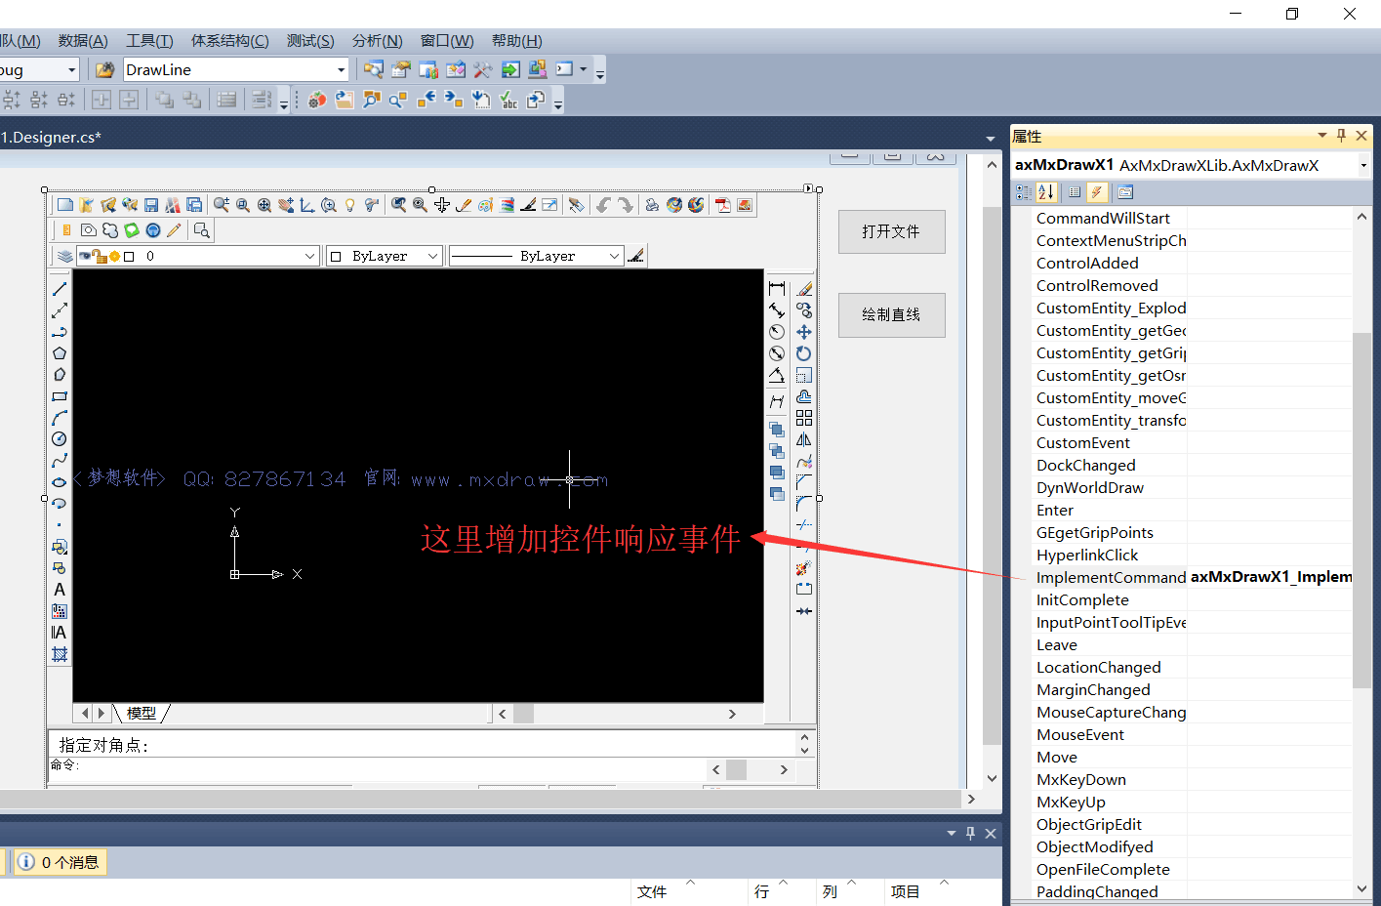Select the Circle draw tool
This screenshot has height=906, width=1381.
click(x=60, y=439)
